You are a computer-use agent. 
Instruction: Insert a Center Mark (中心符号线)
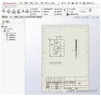(71, 9)
